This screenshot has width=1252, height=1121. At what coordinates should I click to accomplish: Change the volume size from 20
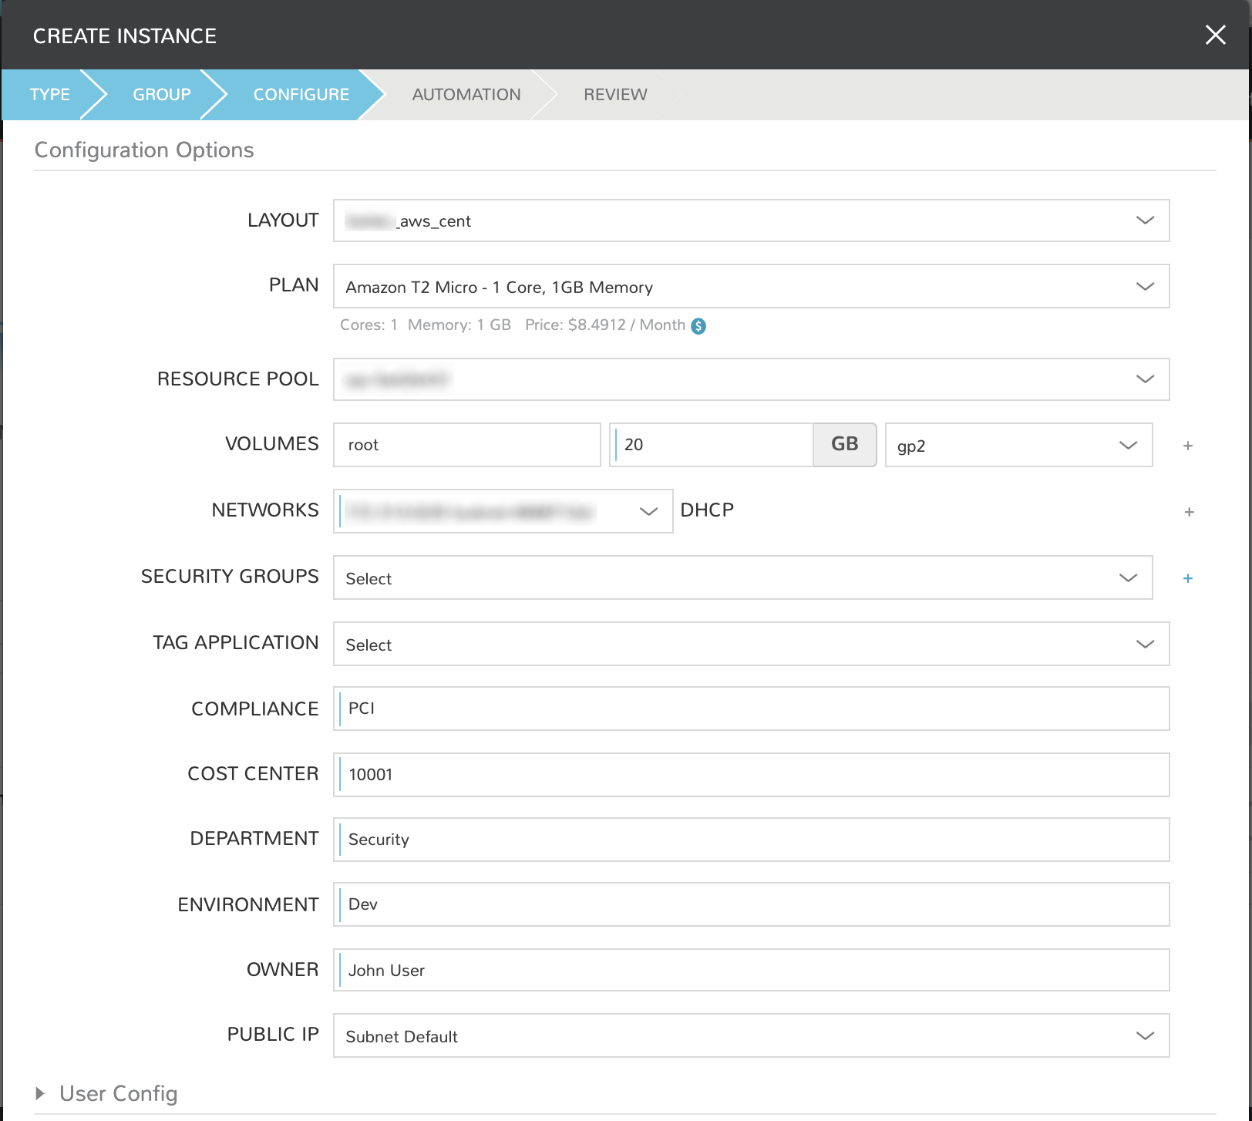click(x=709, y=445)
